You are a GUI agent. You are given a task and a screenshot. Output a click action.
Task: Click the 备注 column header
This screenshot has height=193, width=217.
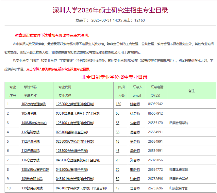point(192,91)
